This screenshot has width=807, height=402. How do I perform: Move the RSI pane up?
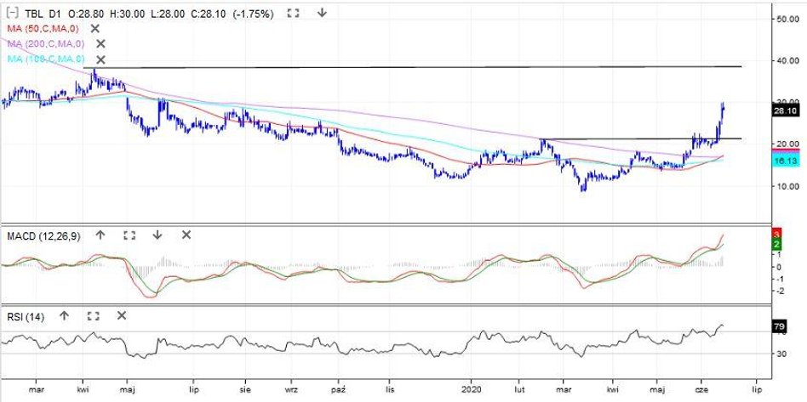pos(64,316)
